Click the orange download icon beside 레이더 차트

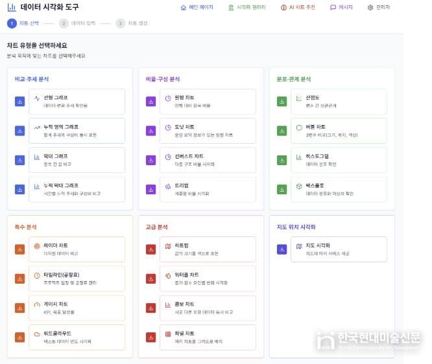click(x=19, y=249)
